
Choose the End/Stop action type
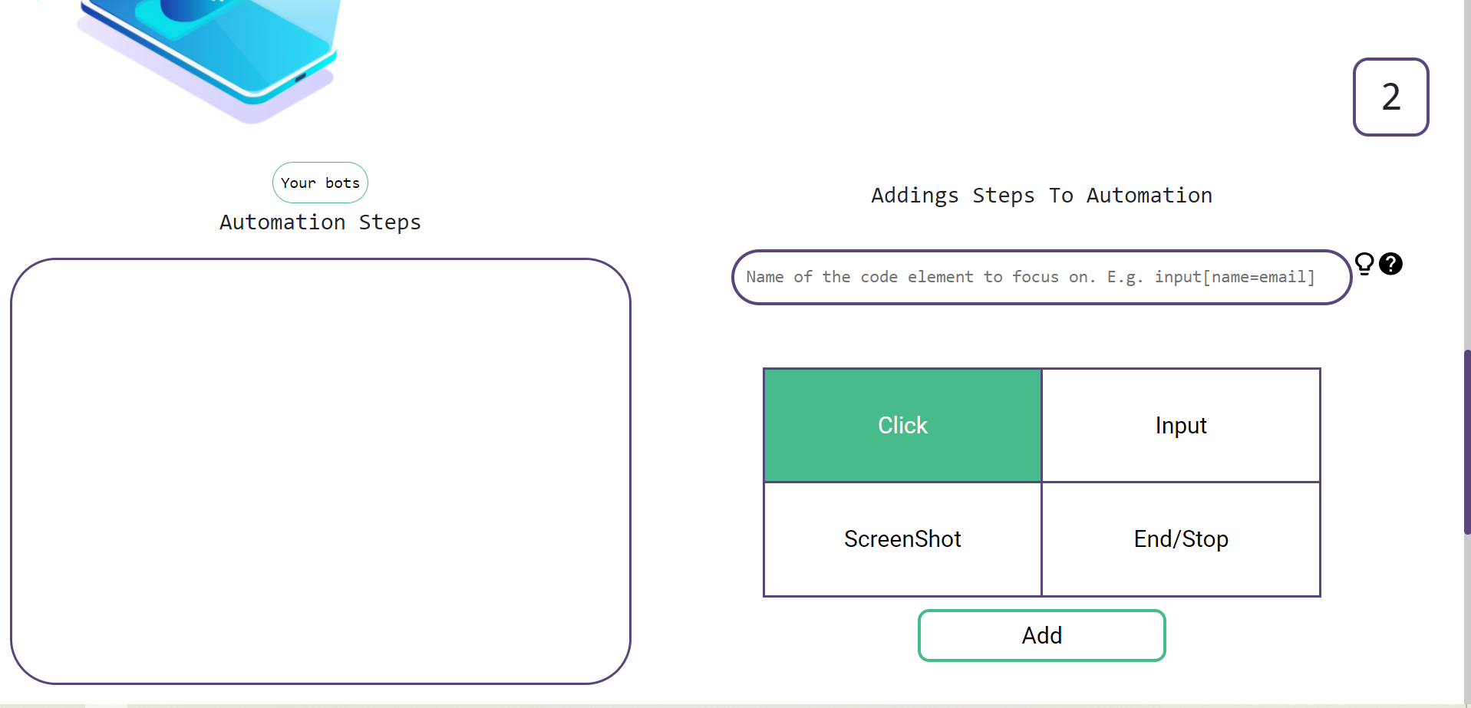pos(1181,539)
